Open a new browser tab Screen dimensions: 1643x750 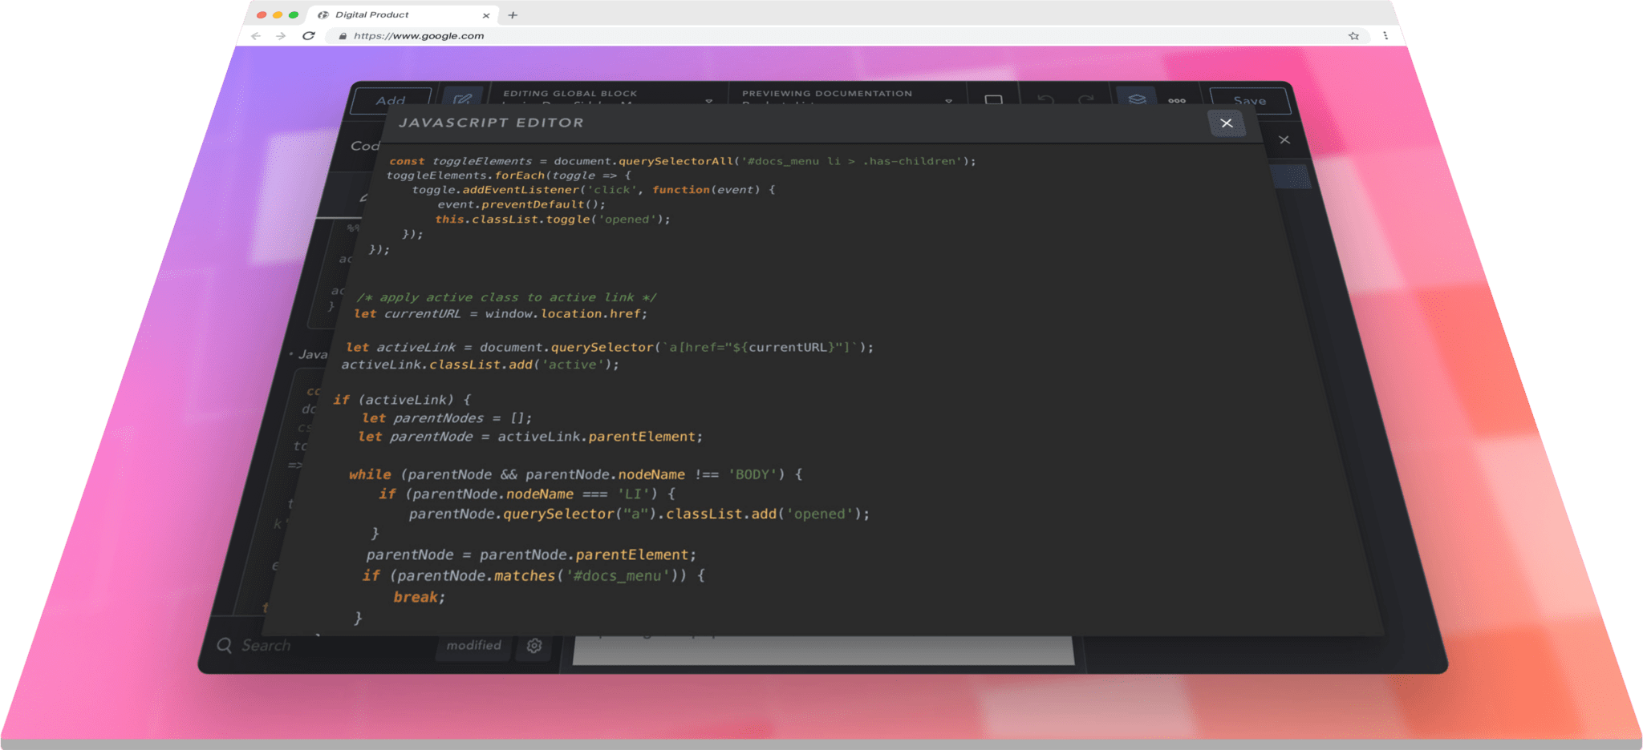click(x=513, y=15)
